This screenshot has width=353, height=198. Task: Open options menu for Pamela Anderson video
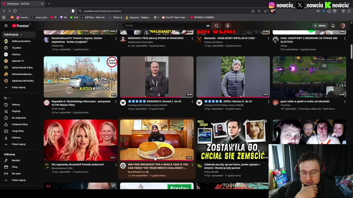coord(116,165)
